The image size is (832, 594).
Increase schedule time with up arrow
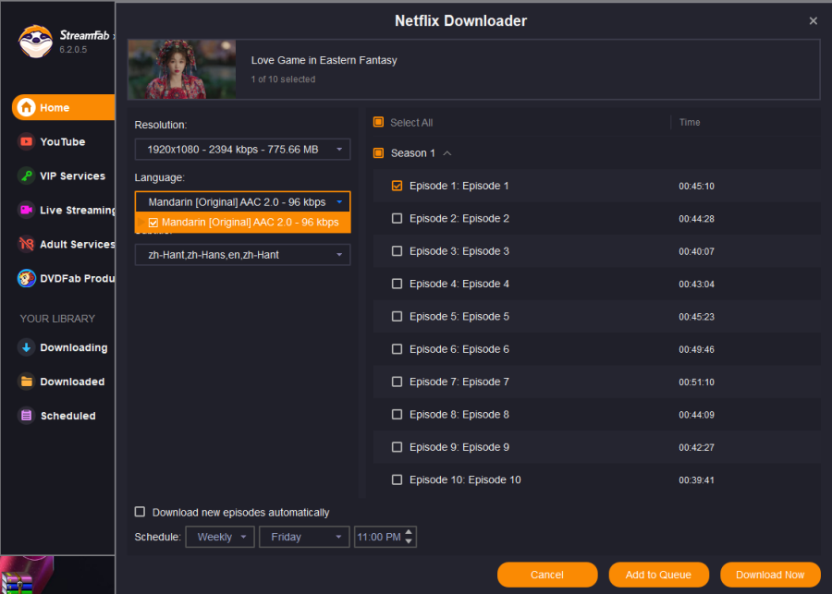[410, 532]
